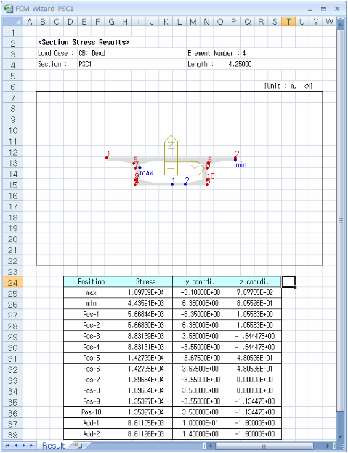Click the Z axis arrow in diagram
This screenshot has height=453, width=348.
pyautogui.click(x=171, y=149)
